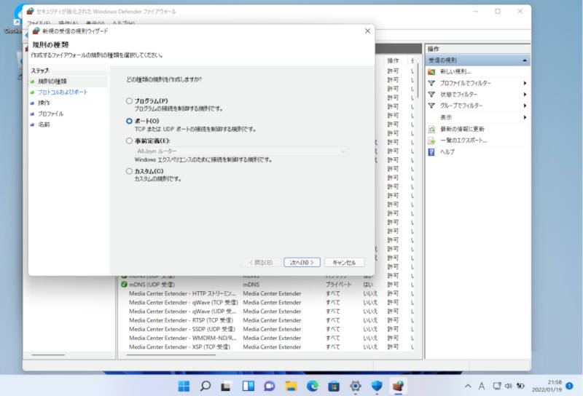Select the Media Center Extender - HTTP ストリーミング rule
This screenshot has height=396, width=583.
click(182, 293)
